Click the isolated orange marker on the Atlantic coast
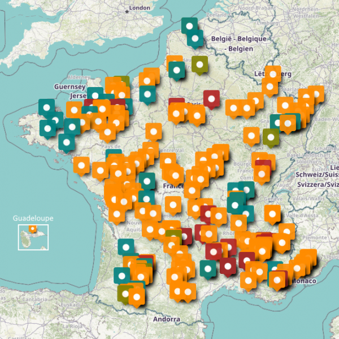 click(81, 166)
